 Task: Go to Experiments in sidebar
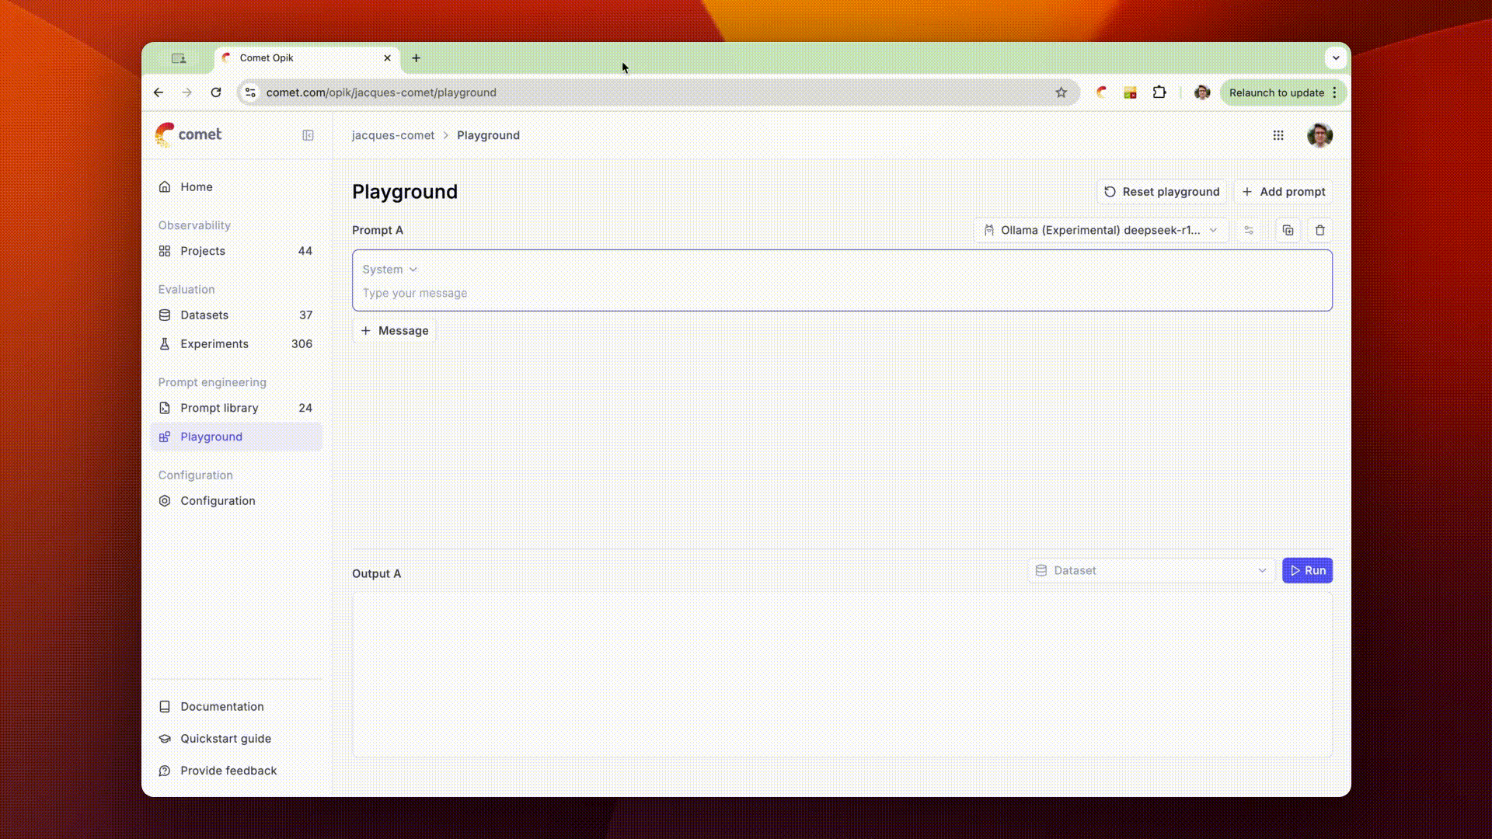click(214, 343)
